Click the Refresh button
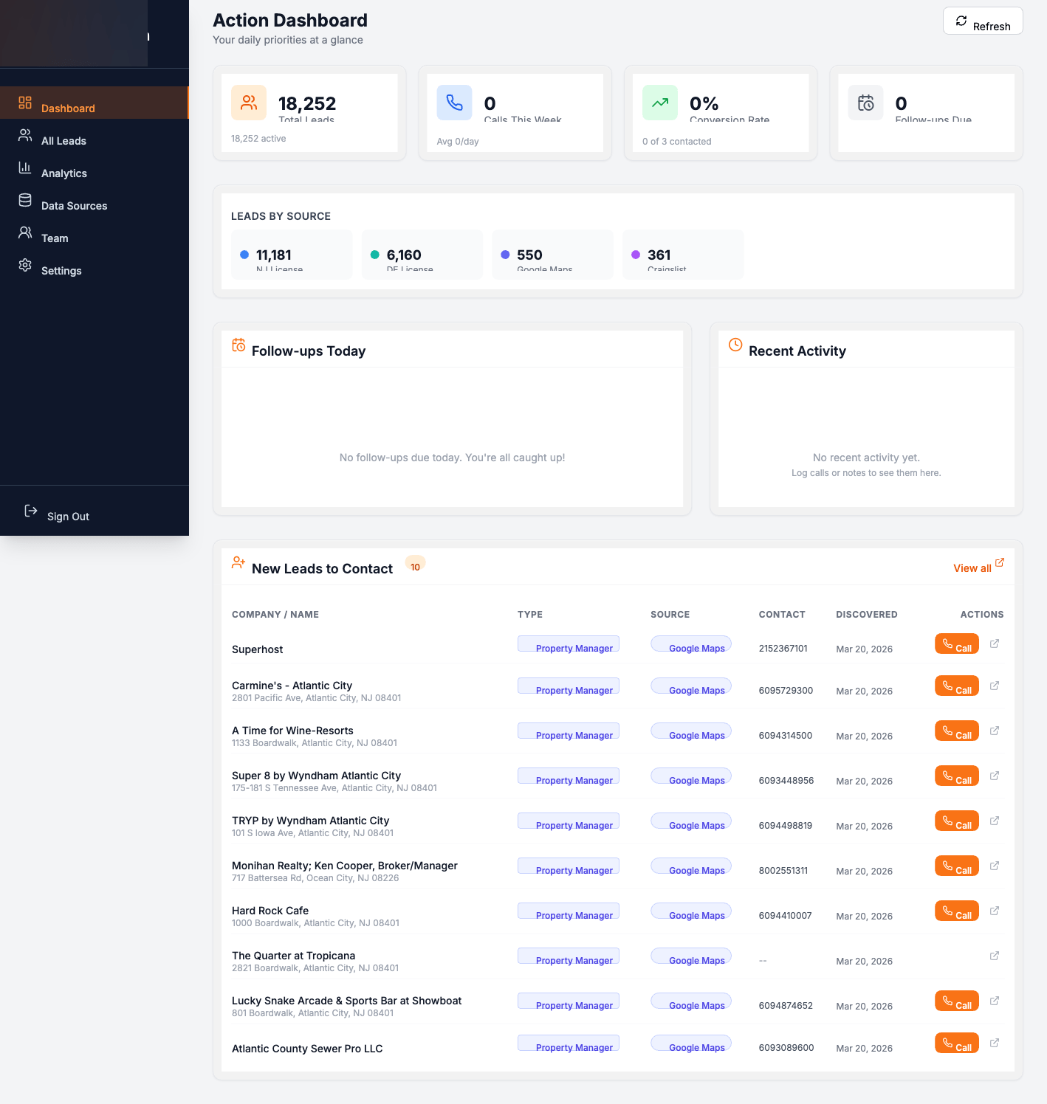Screen dimensions: 1047x1104 tap(983, 21)
